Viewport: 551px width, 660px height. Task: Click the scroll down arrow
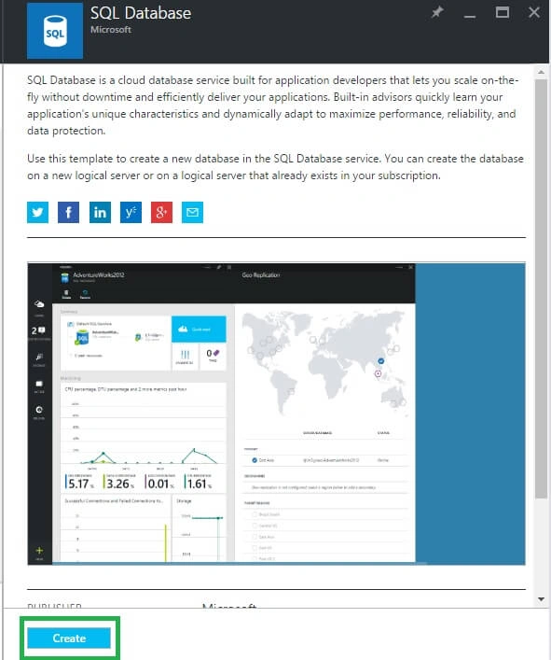pyautogui.click(x=542, y=599)
